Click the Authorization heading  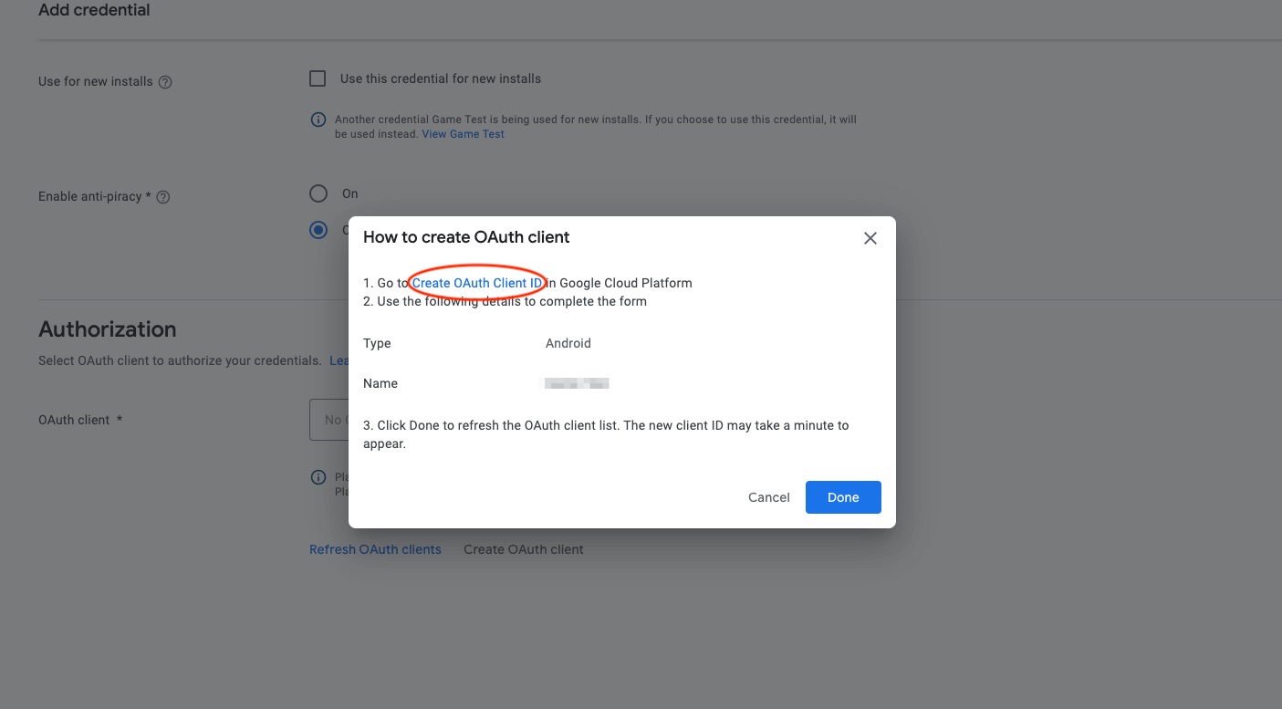108,329
